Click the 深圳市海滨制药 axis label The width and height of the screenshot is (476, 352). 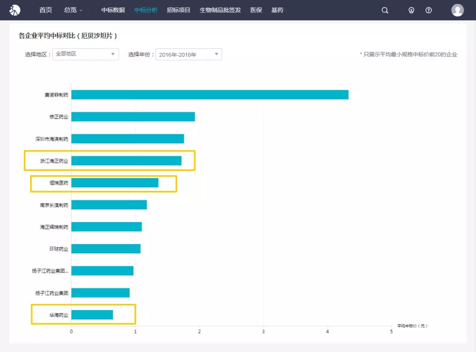(52, 139)
